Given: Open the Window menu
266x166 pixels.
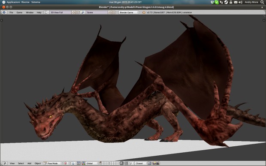Looking at the screenshot, I should pyautogui.click(x=30, y=12).
